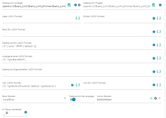
Task: Clear the Datenpunkt (Anzeige) field
Action: tap(79, 5)
